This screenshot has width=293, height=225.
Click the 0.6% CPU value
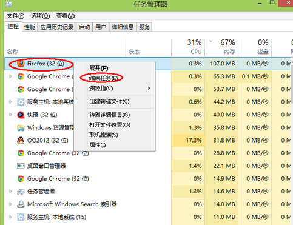pyautogui.click(x=195, y=102)
